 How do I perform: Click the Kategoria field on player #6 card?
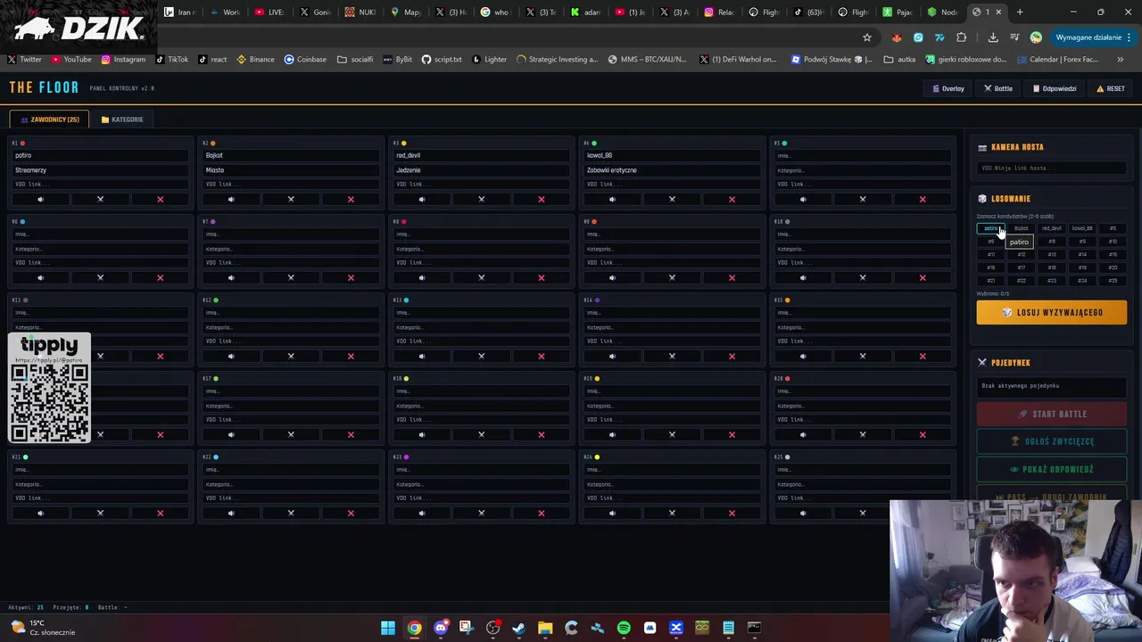100,249
